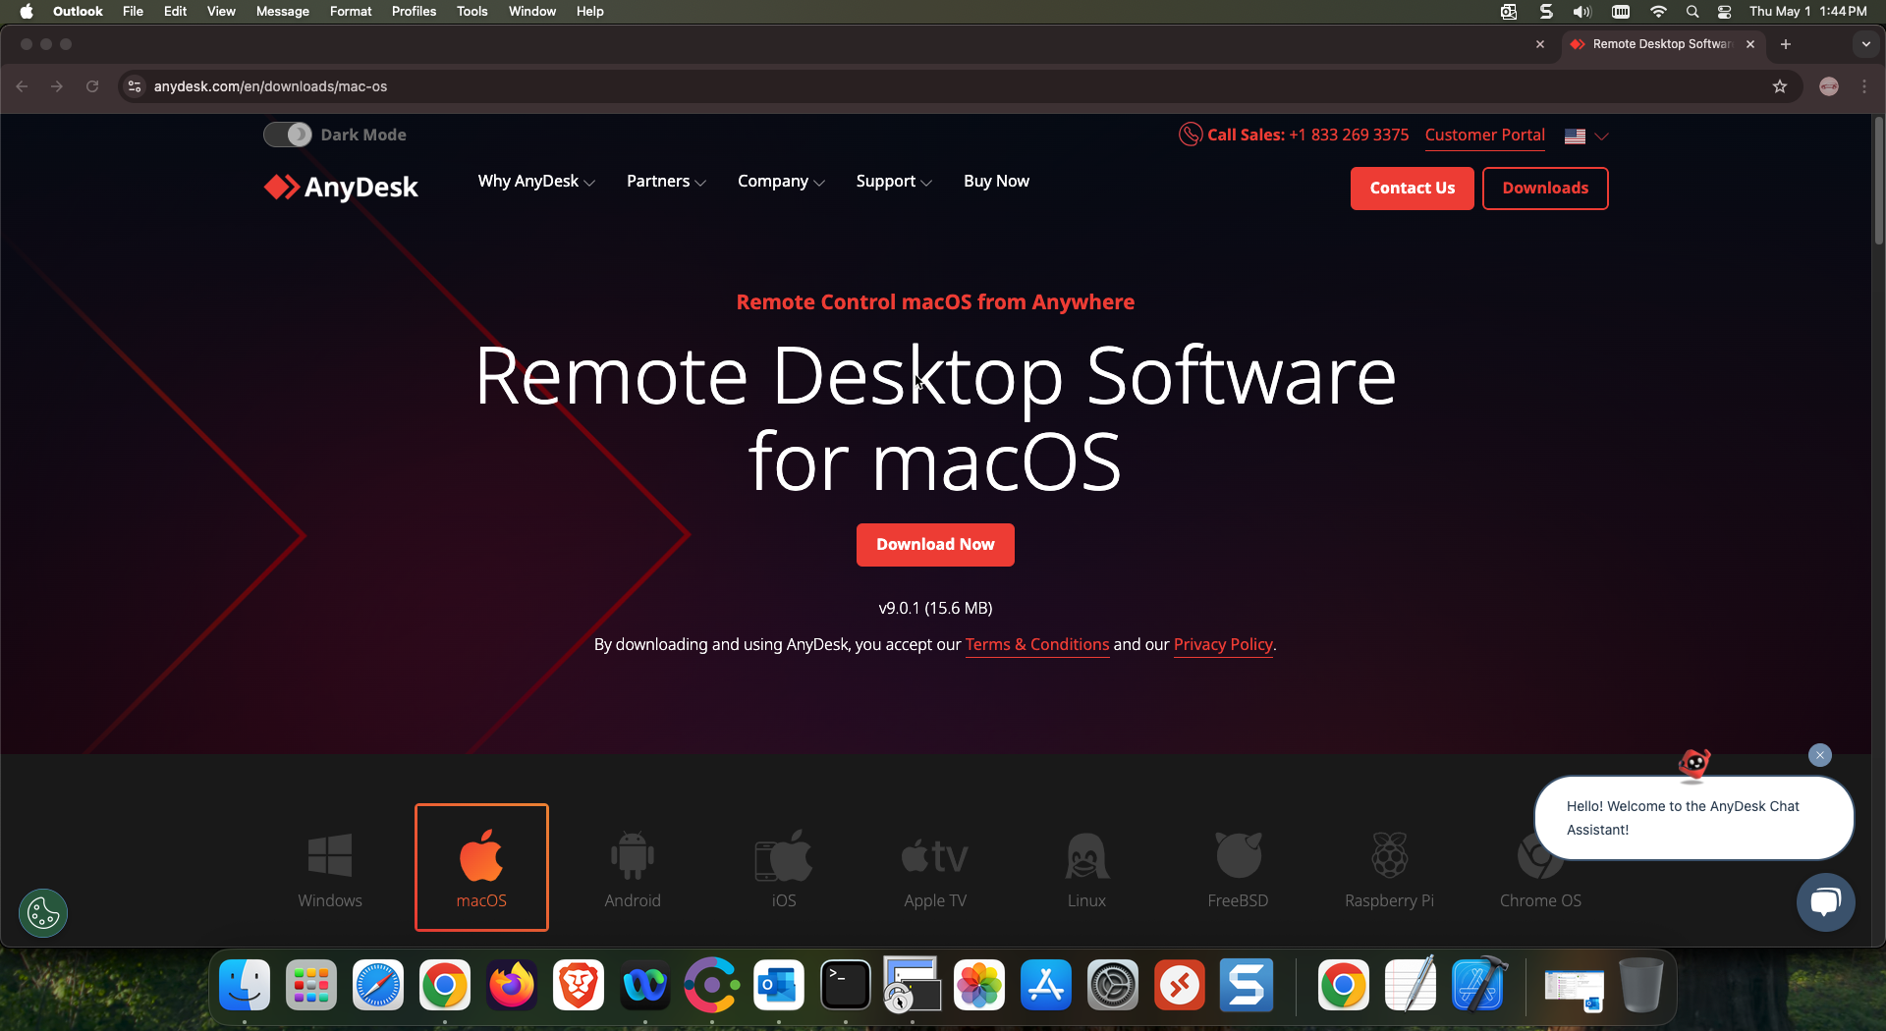Open Finder from the Dock
This screenshot has height=1031, width=1886.
click(x=245, y=985)
